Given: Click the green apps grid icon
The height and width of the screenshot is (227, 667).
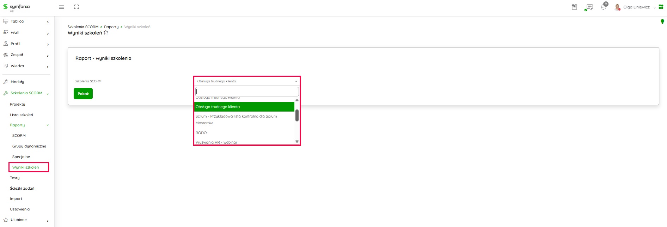Looking at the screenshot, I should [x=661, y=7].
